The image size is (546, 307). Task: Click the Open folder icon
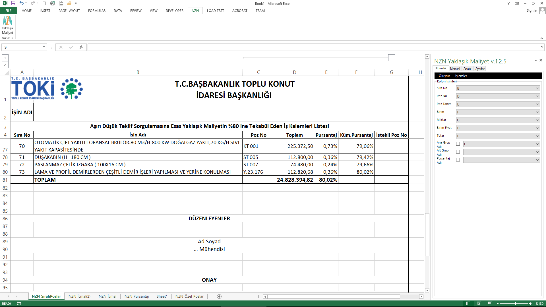(69, 3)
